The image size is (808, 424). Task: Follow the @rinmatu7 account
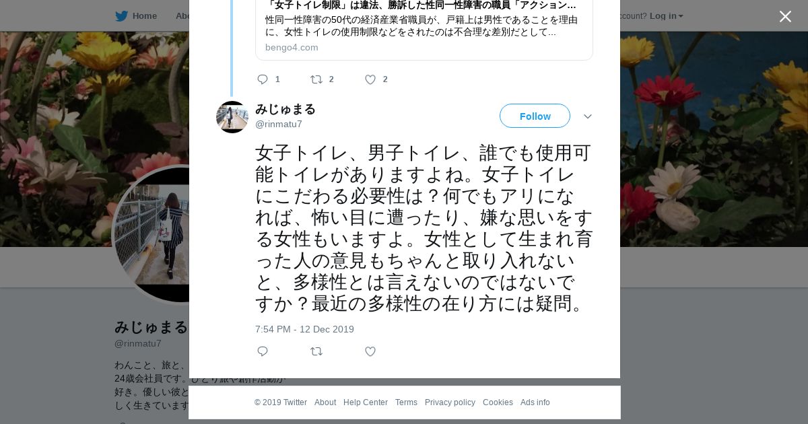[x=535, y=116]
